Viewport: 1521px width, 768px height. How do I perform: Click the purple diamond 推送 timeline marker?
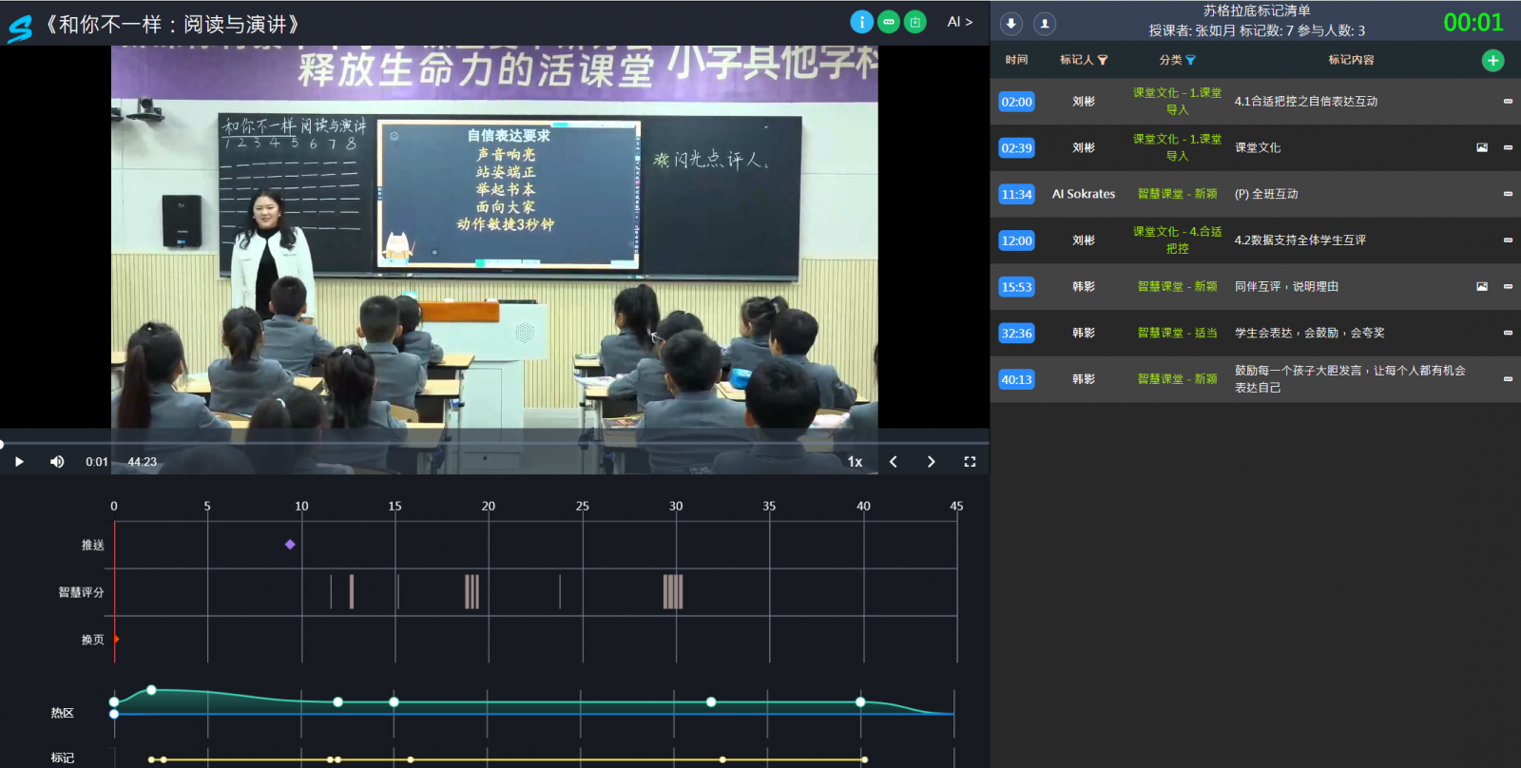pyautogui.click(x=290, y=545)
